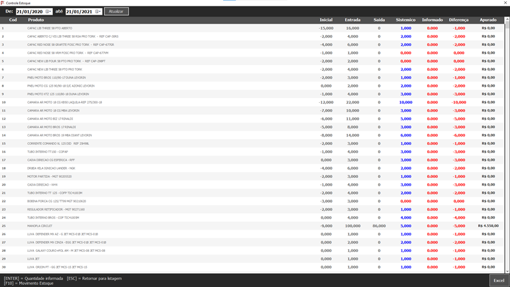Click Entrada value 14,000 in row 14
Screen dimensions: 510x287
pyautogui.click(x=353, y=135)
